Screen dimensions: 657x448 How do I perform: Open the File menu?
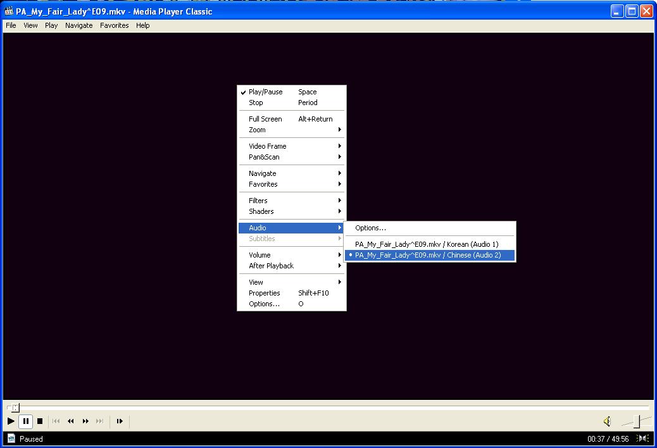pos(11,25)
